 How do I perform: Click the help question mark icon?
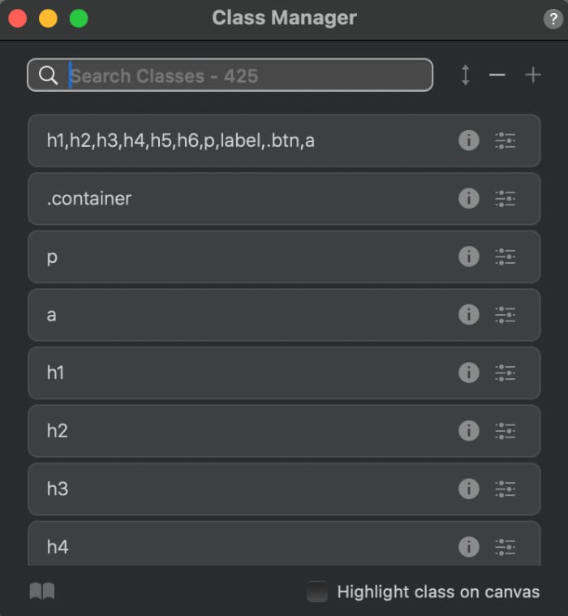[x=553, y=19]
